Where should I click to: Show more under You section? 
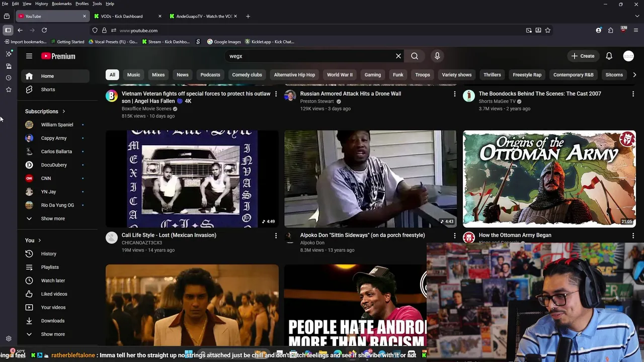(55, 334)
